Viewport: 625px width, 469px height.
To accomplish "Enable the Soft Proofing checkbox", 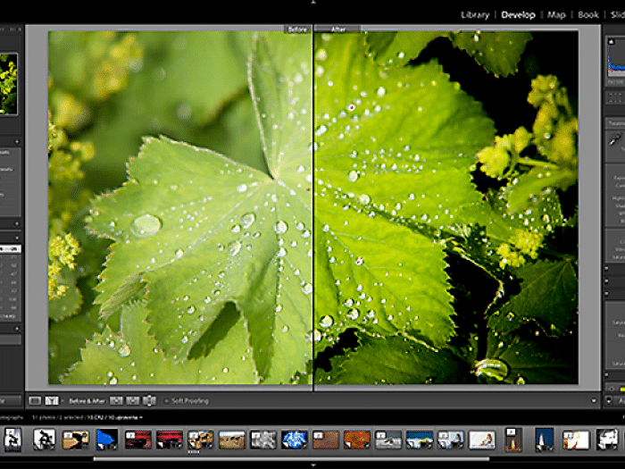I will click(x=165, y=401).
